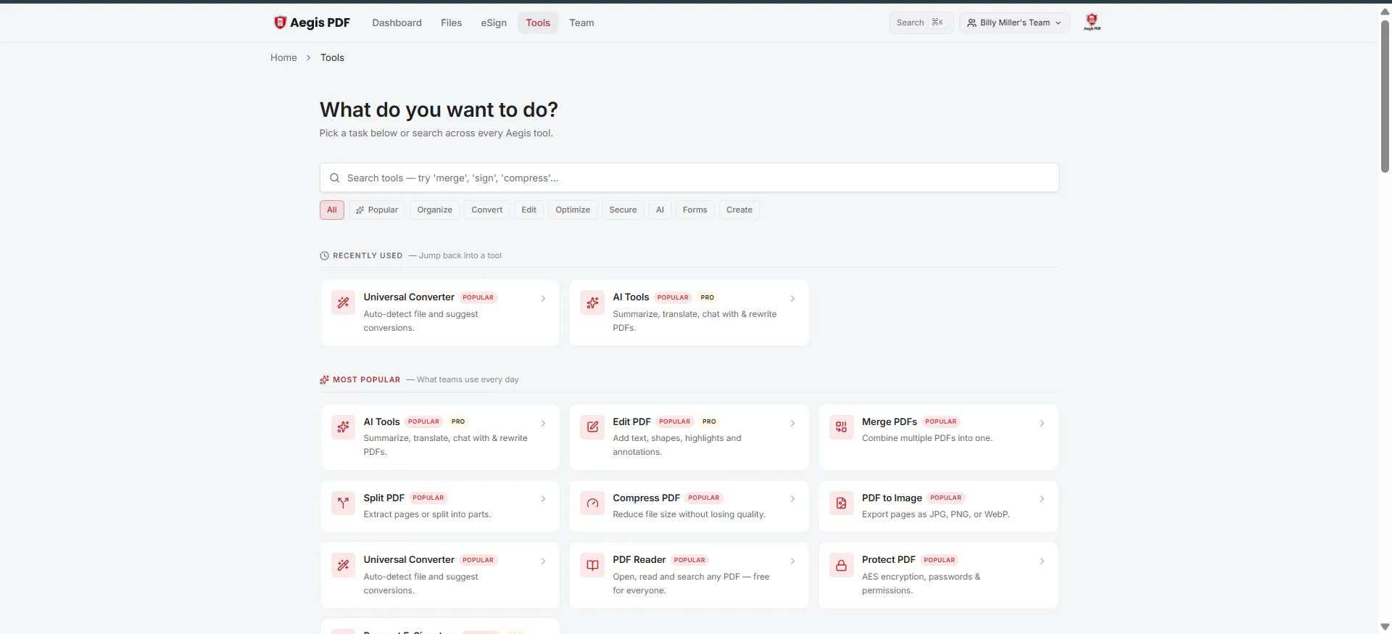Click the AI Tools sparkle icon under Most Popular
The height and width of the screenshot is (634, 1392).
coord(343,427)
